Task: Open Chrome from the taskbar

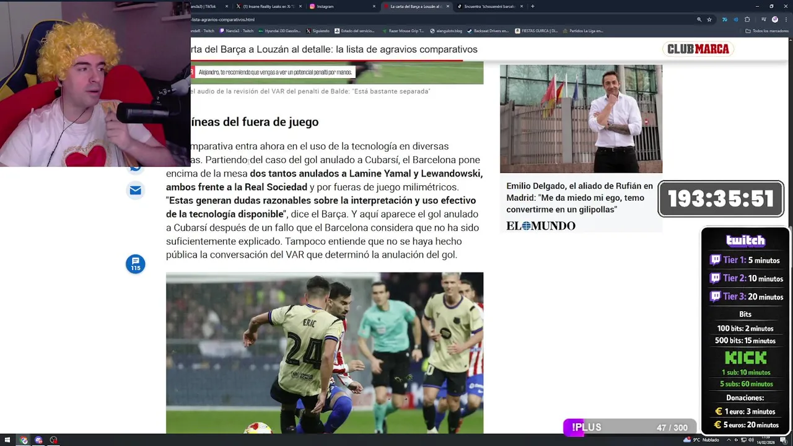Action: tap(24, 440)
